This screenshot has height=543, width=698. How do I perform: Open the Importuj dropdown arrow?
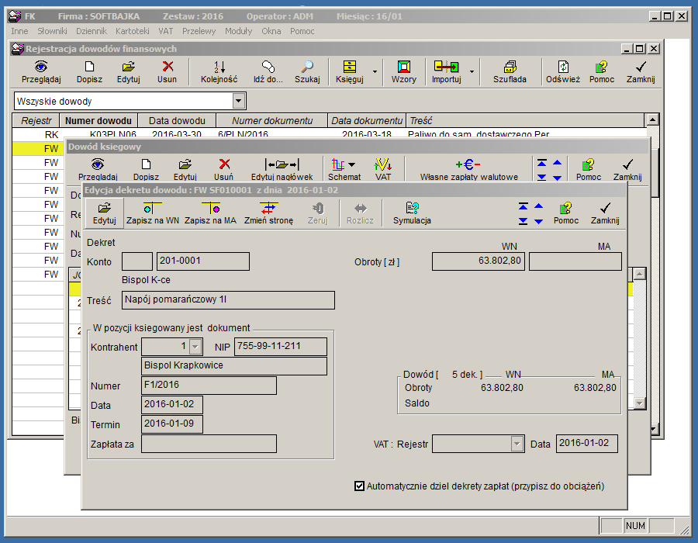click(472, 71)
